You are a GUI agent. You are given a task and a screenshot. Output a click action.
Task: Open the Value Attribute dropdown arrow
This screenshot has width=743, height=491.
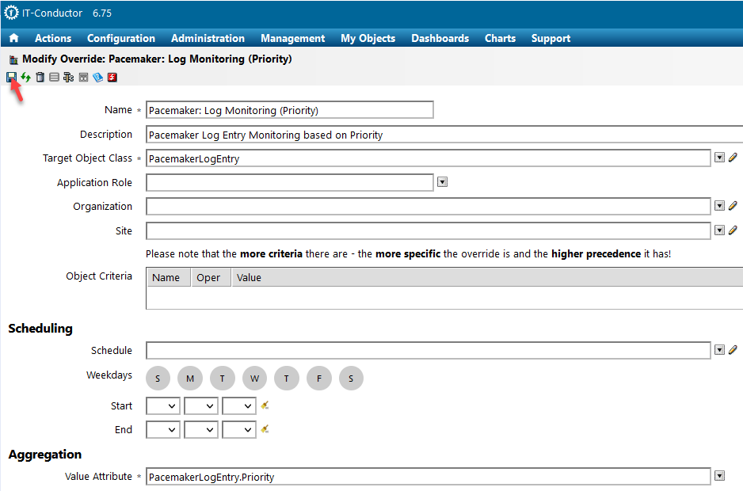[x=719, y=476]
